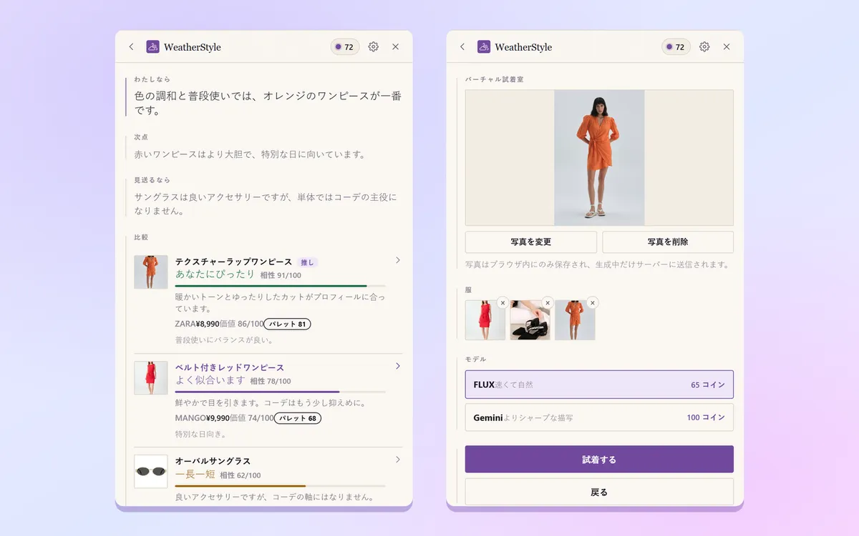Click the わたしなら recommendation paragraph

(268, 104)
